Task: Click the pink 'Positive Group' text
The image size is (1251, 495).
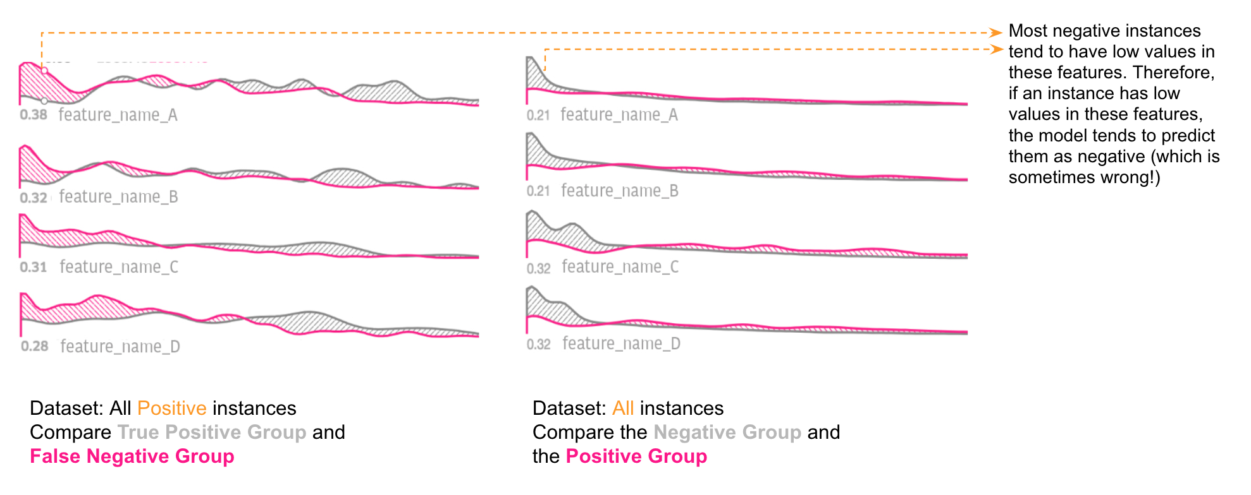Action: 636,456
